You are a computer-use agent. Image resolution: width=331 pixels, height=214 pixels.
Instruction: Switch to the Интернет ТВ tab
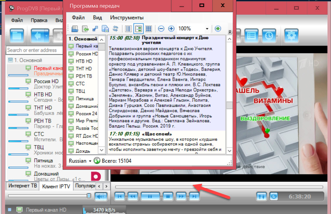pos(22,186)
